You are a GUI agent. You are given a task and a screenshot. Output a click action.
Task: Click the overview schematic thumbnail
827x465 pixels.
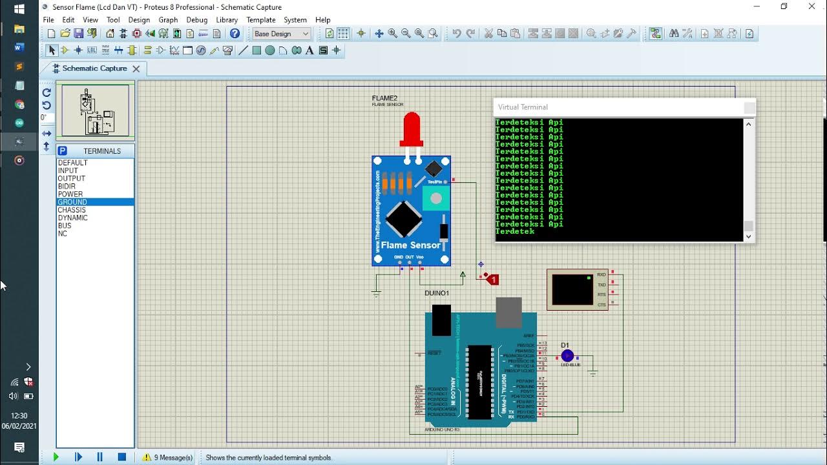pyautogui.click(x=95, y=110)
